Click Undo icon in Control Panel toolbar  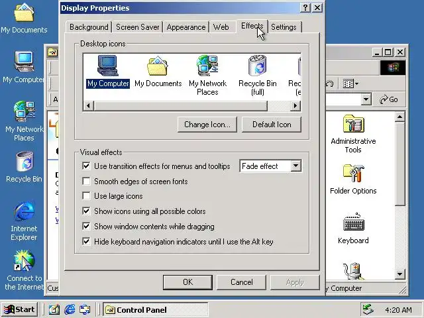pyautogui.click(x=329, y=83)
